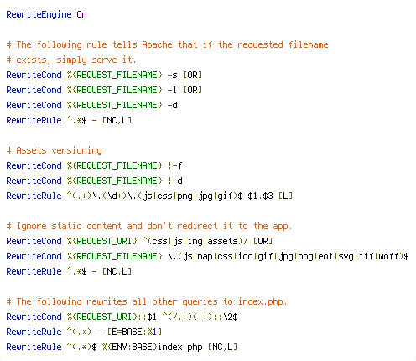The width and height of the screenshot is (416, 361).
Task: Click the second RewriteRule ^.*$ - [NC,L] line
Action: [x=69, y=271]
